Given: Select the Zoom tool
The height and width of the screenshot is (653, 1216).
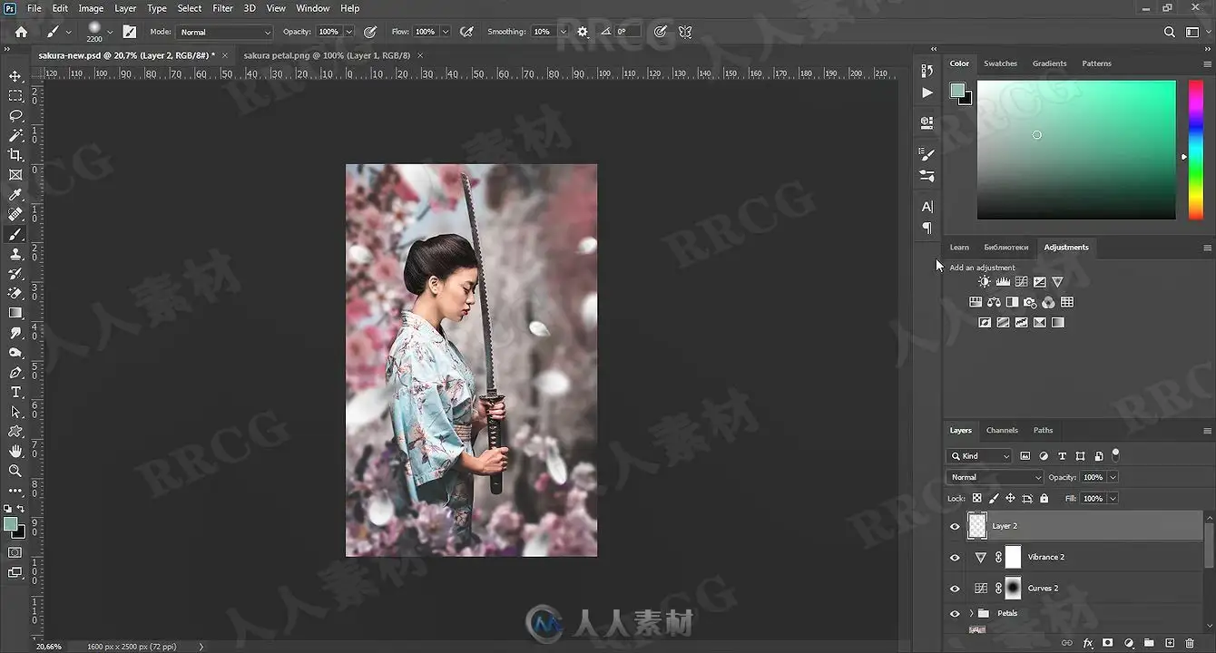Looking at the screenshot, I should click(x=15, y=471).
